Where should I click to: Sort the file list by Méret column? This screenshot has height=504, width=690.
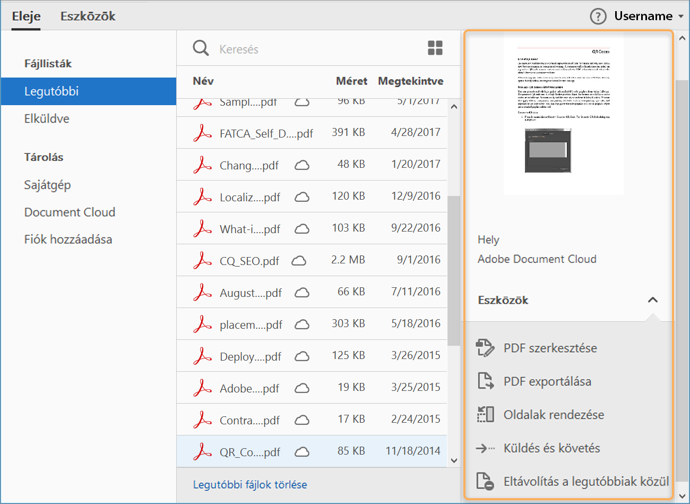click(351, 81)
